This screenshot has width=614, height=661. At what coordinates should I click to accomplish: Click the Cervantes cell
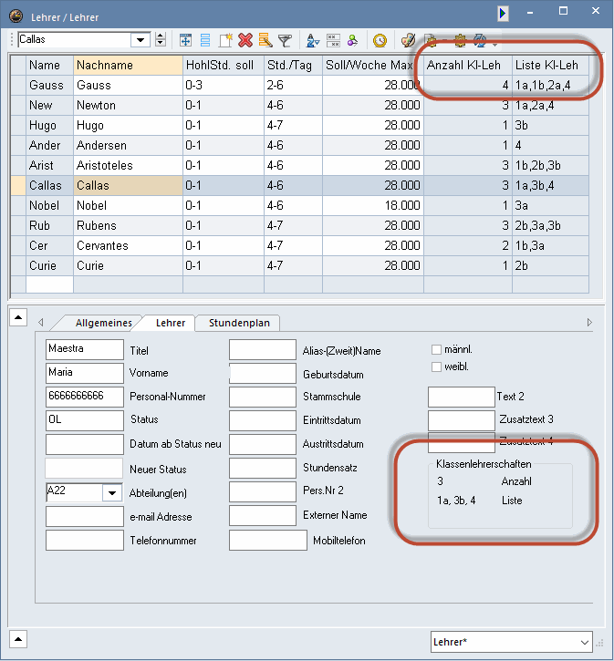click(x=129, y=246)
